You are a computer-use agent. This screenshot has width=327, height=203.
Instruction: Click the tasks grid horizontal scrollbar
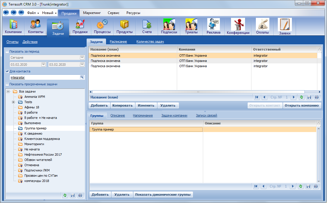pyautogui.click(x=198, y=92)
